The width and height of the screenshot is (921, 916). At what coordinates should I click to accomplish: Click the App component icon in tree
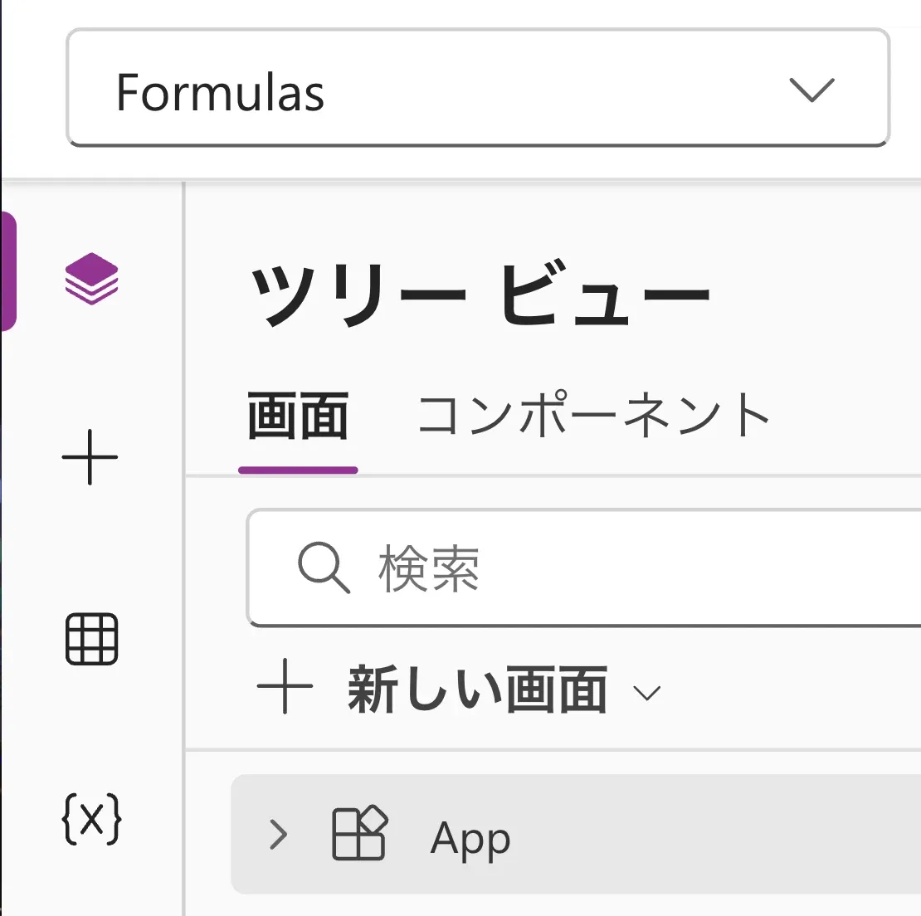click(359, 833)
